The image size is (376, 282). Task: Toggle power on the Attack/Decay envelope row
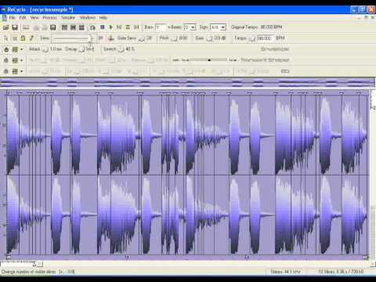[x=6, y=49]
